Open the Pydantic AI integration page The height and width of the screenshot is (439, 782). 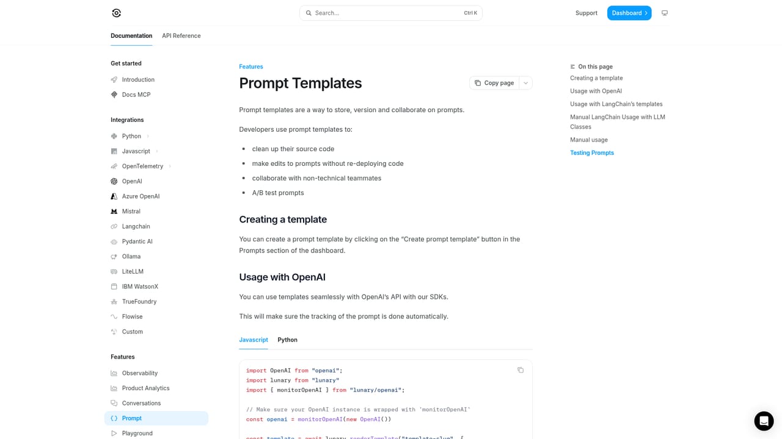[156, 241]
